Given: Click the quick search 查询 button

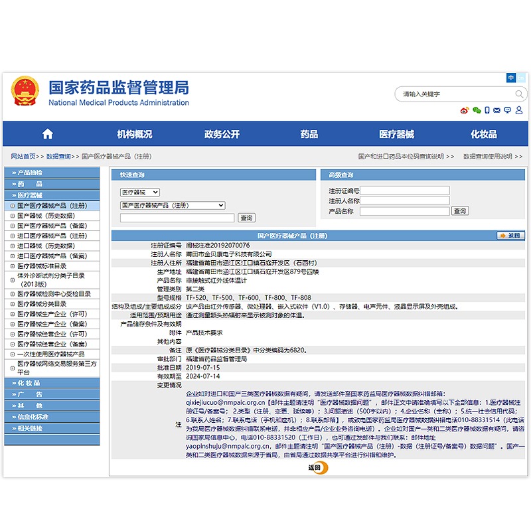Looking at the screenshot, I should point(246,218).
